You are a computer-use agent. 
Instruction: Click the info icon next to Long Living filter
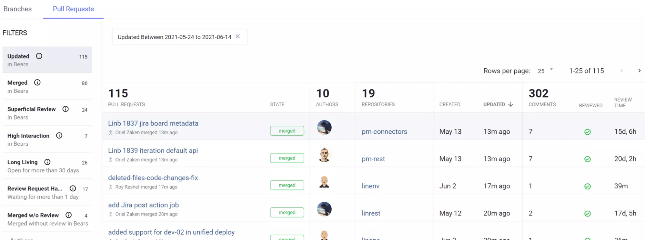tap(47, 162)
